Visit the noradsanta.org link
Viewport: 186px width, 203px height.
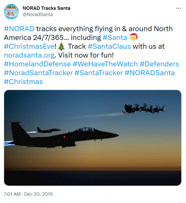click(x=29, y=55)
